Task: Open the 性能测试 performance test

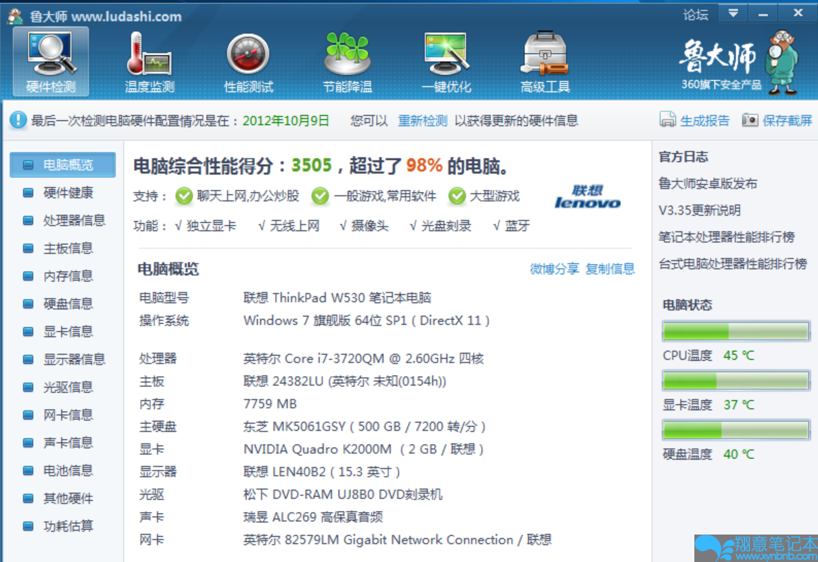Action: pyautogui.click(x=249, y=62)
